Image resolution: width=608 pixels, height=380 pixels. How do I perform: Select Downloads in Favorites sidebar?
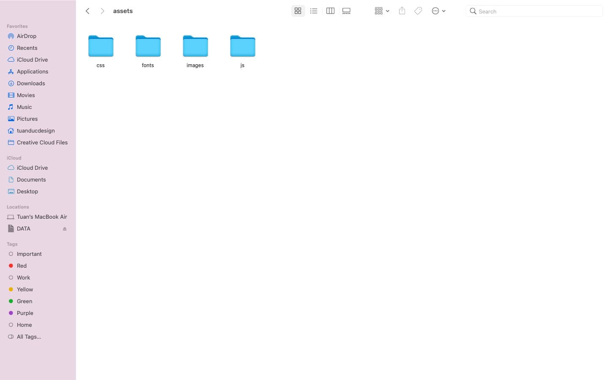pyautogui.click(x=31, y=84)
